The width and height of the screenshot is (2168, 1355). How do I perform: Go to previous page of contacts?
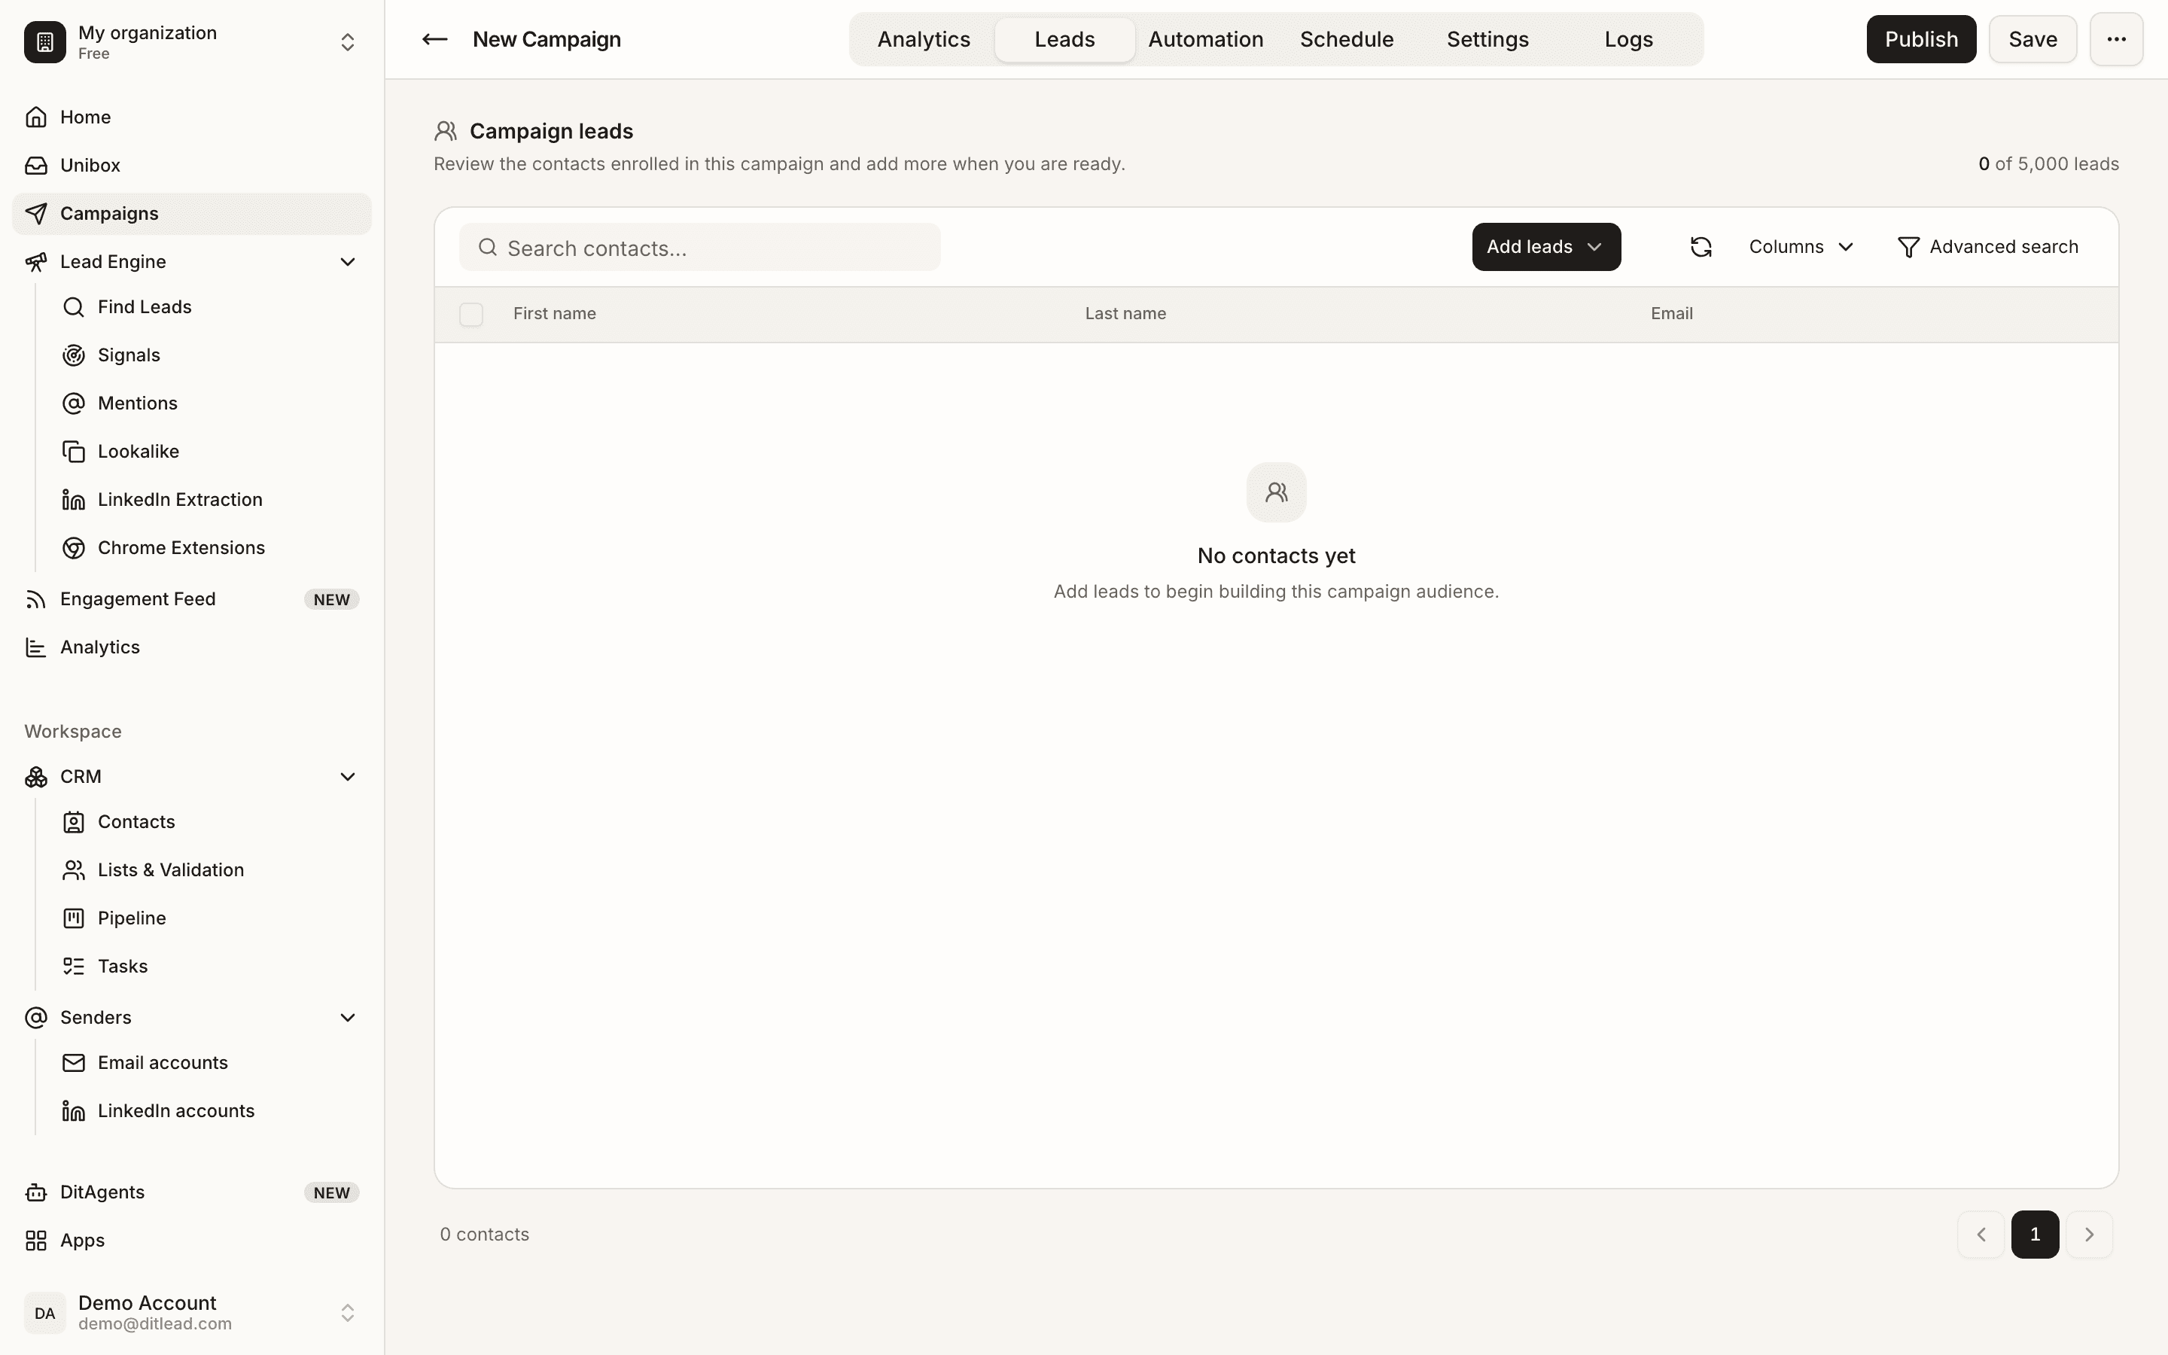tap(1981, 1234)
